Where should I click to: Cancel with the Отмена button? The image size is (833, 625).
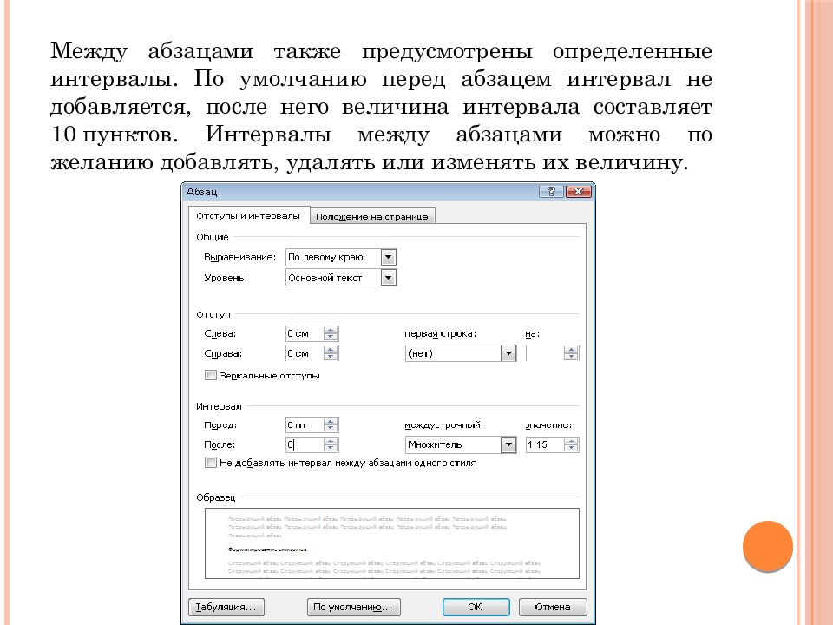click(553, 607)
